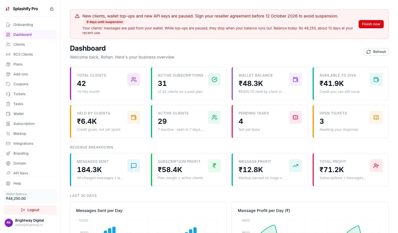This screenshot has height=233, width=398.
Task: Open the Add-ons section
Action: click(x=30, y=74)
